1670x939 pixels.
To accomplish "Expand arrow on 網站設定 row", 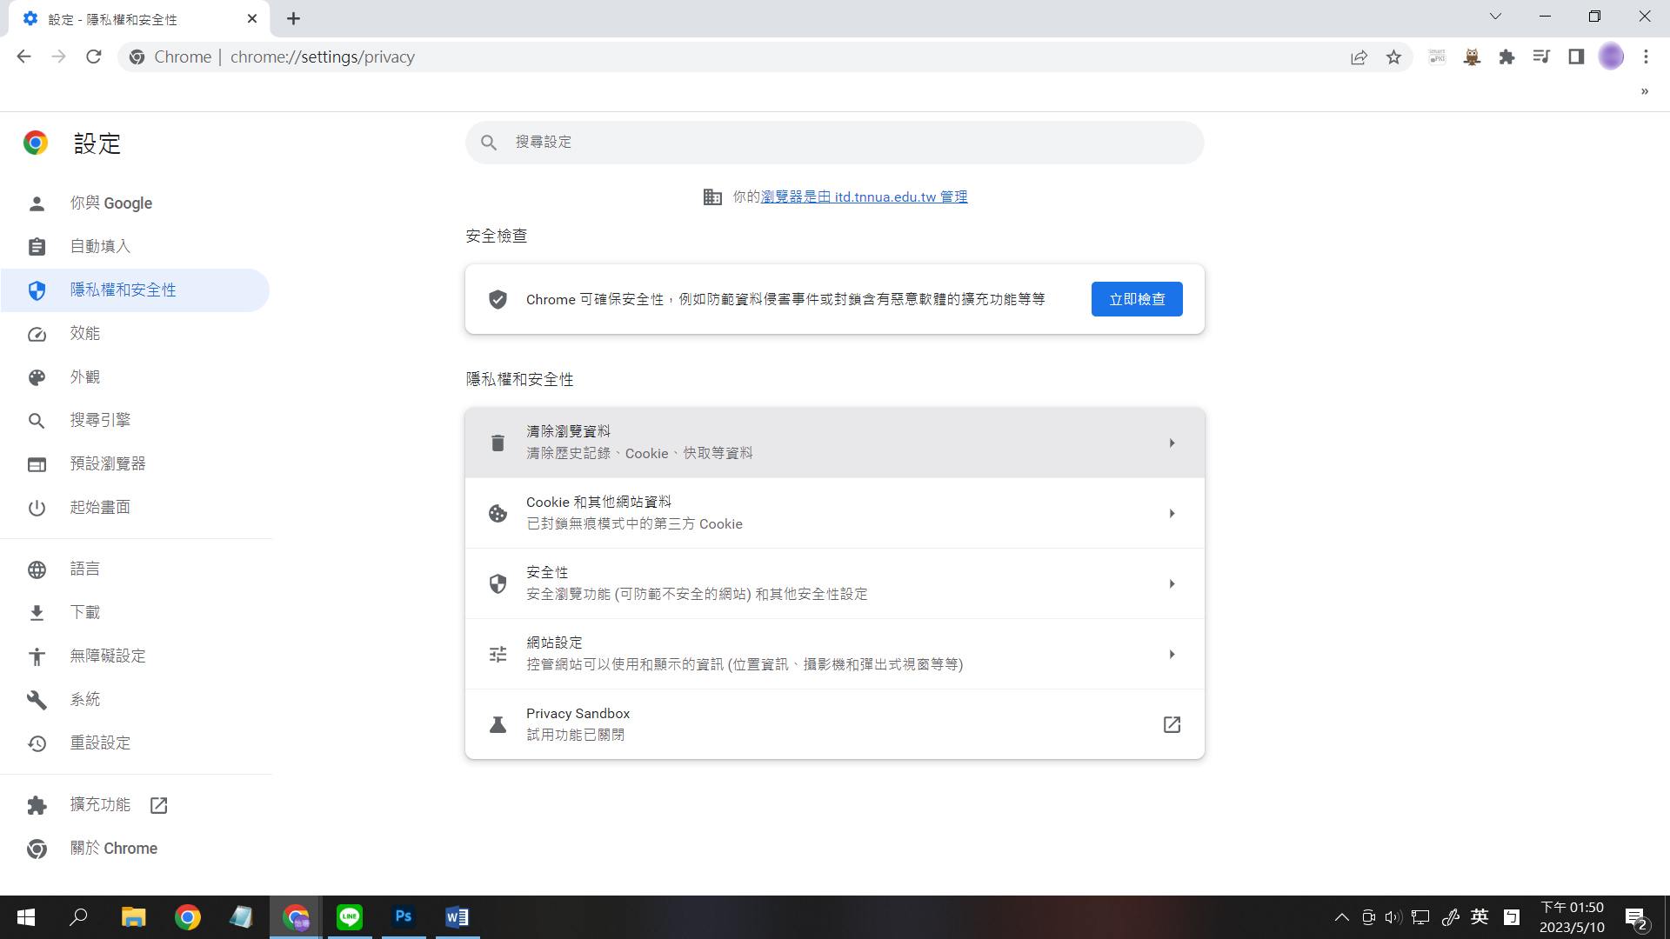I will [x=1172, y=655].
